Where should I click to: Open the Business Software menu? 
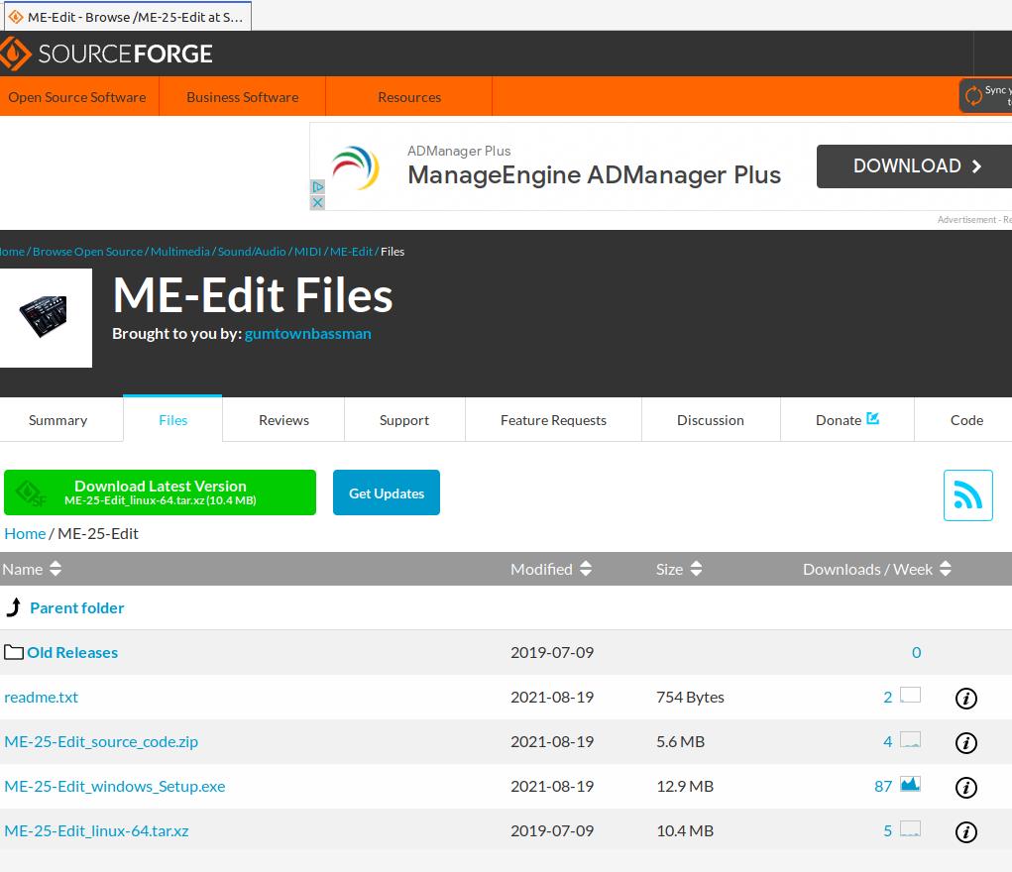pos(243,97)
